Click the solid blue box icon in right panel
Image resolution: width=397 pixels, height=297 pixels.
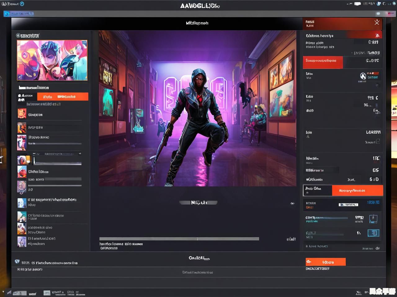373,233
